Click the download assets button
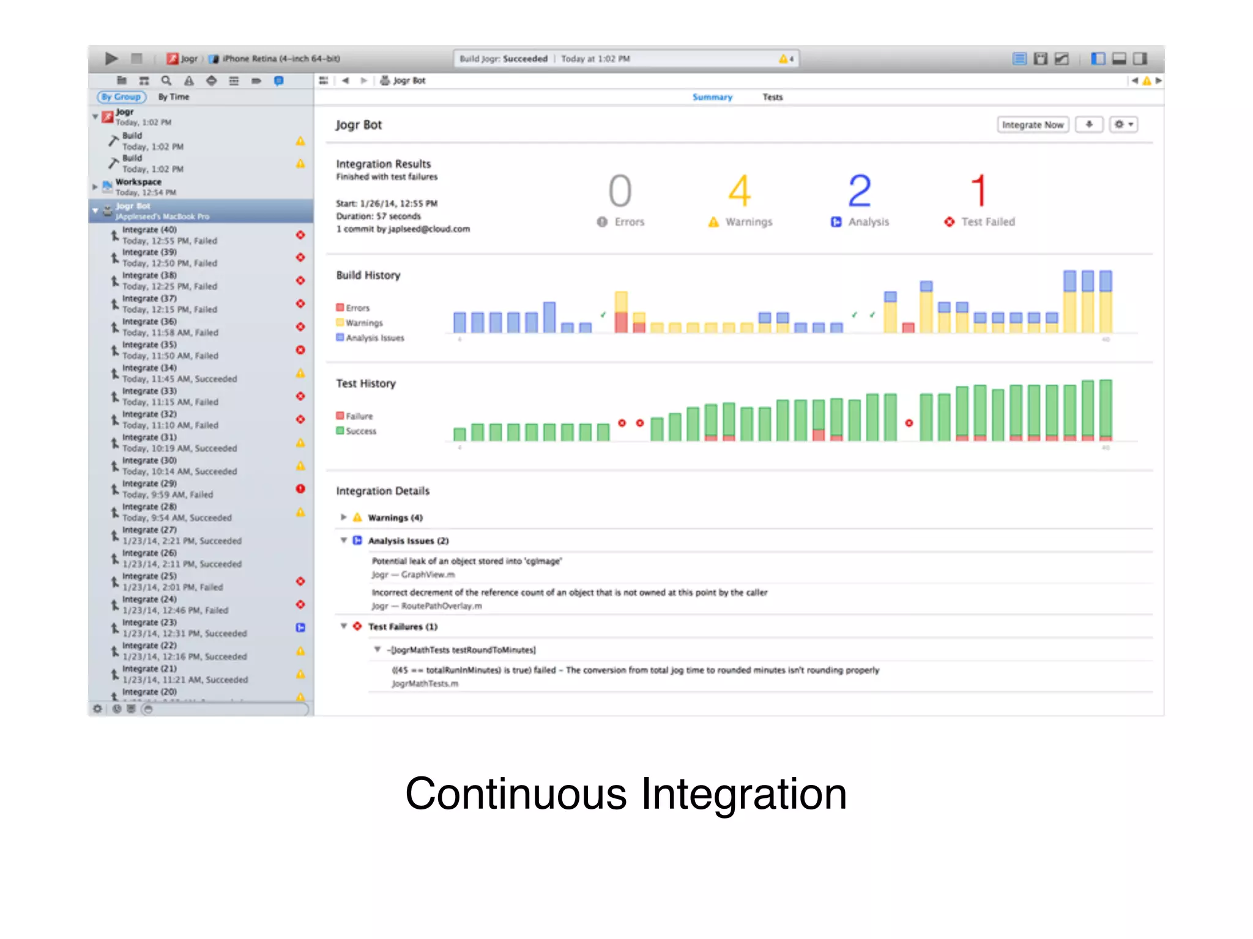The height and width of the screenshot is (939, 1253). (1089, 125)
